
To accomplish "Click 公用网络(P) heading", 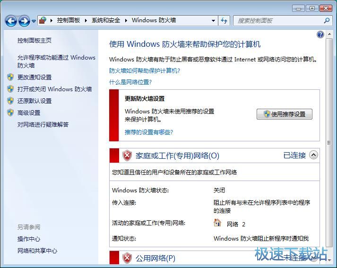I will point(156,258).
